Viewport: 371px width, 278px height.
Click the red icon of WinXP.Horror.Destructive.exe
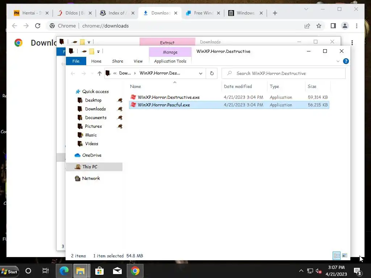(x=133, y=97)
